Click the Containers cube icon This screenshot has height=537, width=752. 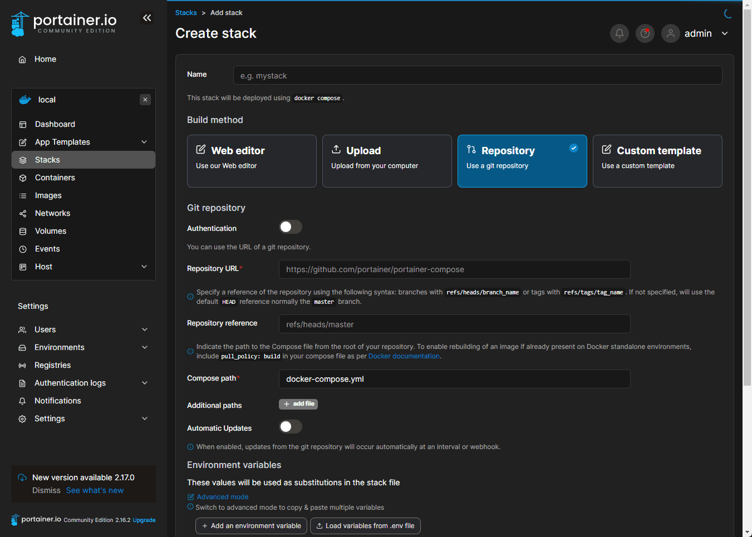click(23, 178)
